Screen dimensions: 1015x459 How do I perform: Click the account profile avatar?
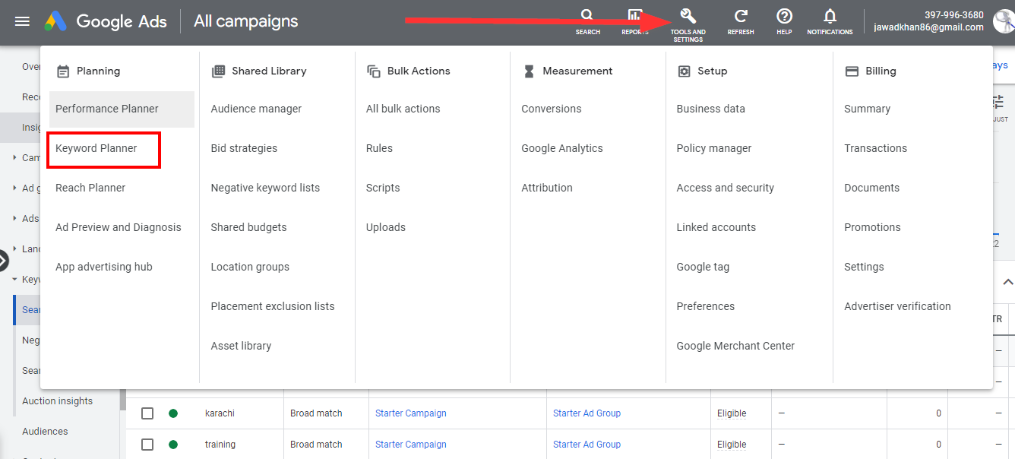tap(1004, 21)
